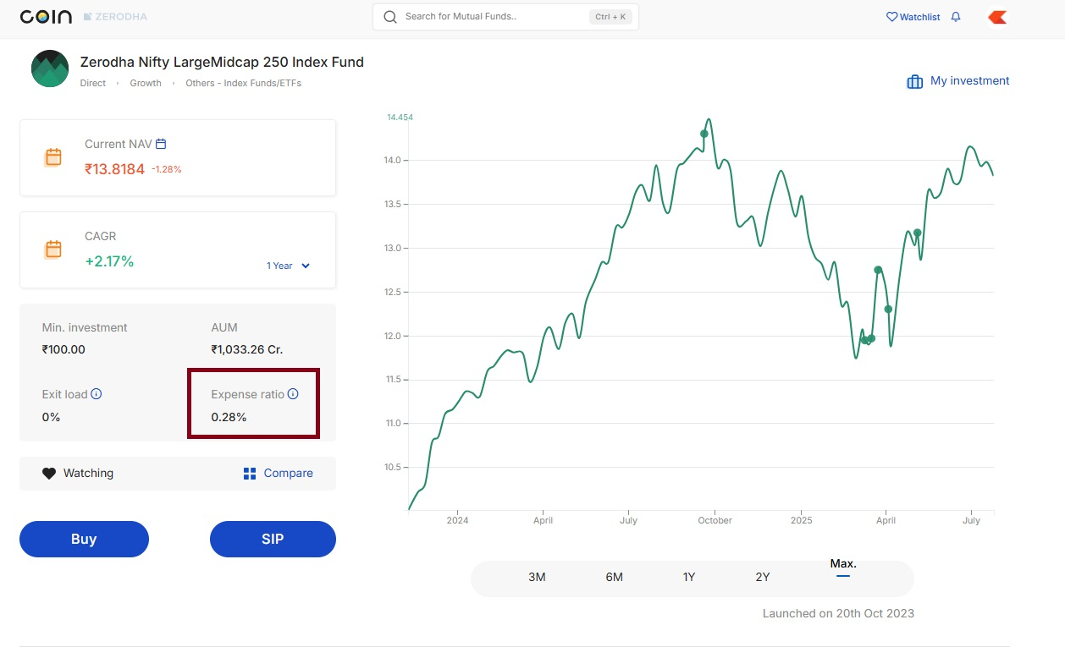Screen dimensions: 1065x647
Task: Open the notifications bell icon
Action: click(956, 17)
